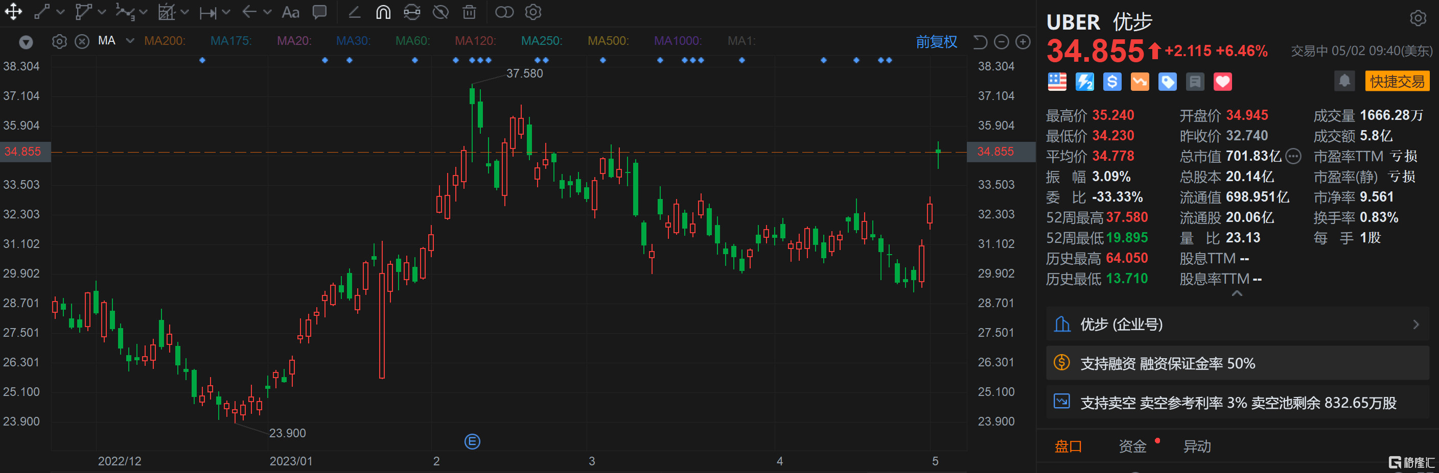Expand the wave pattern tool options
The image size is (1439, 473).
[x=143, y=12]
